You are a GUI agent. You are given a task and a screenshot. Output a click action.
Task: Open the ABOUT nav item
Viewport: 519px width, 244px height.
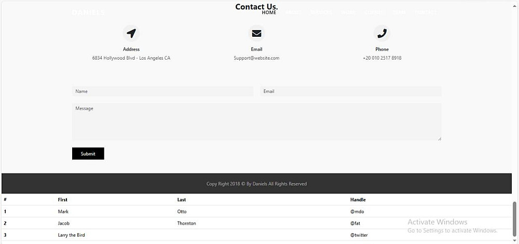coord(293,12)
